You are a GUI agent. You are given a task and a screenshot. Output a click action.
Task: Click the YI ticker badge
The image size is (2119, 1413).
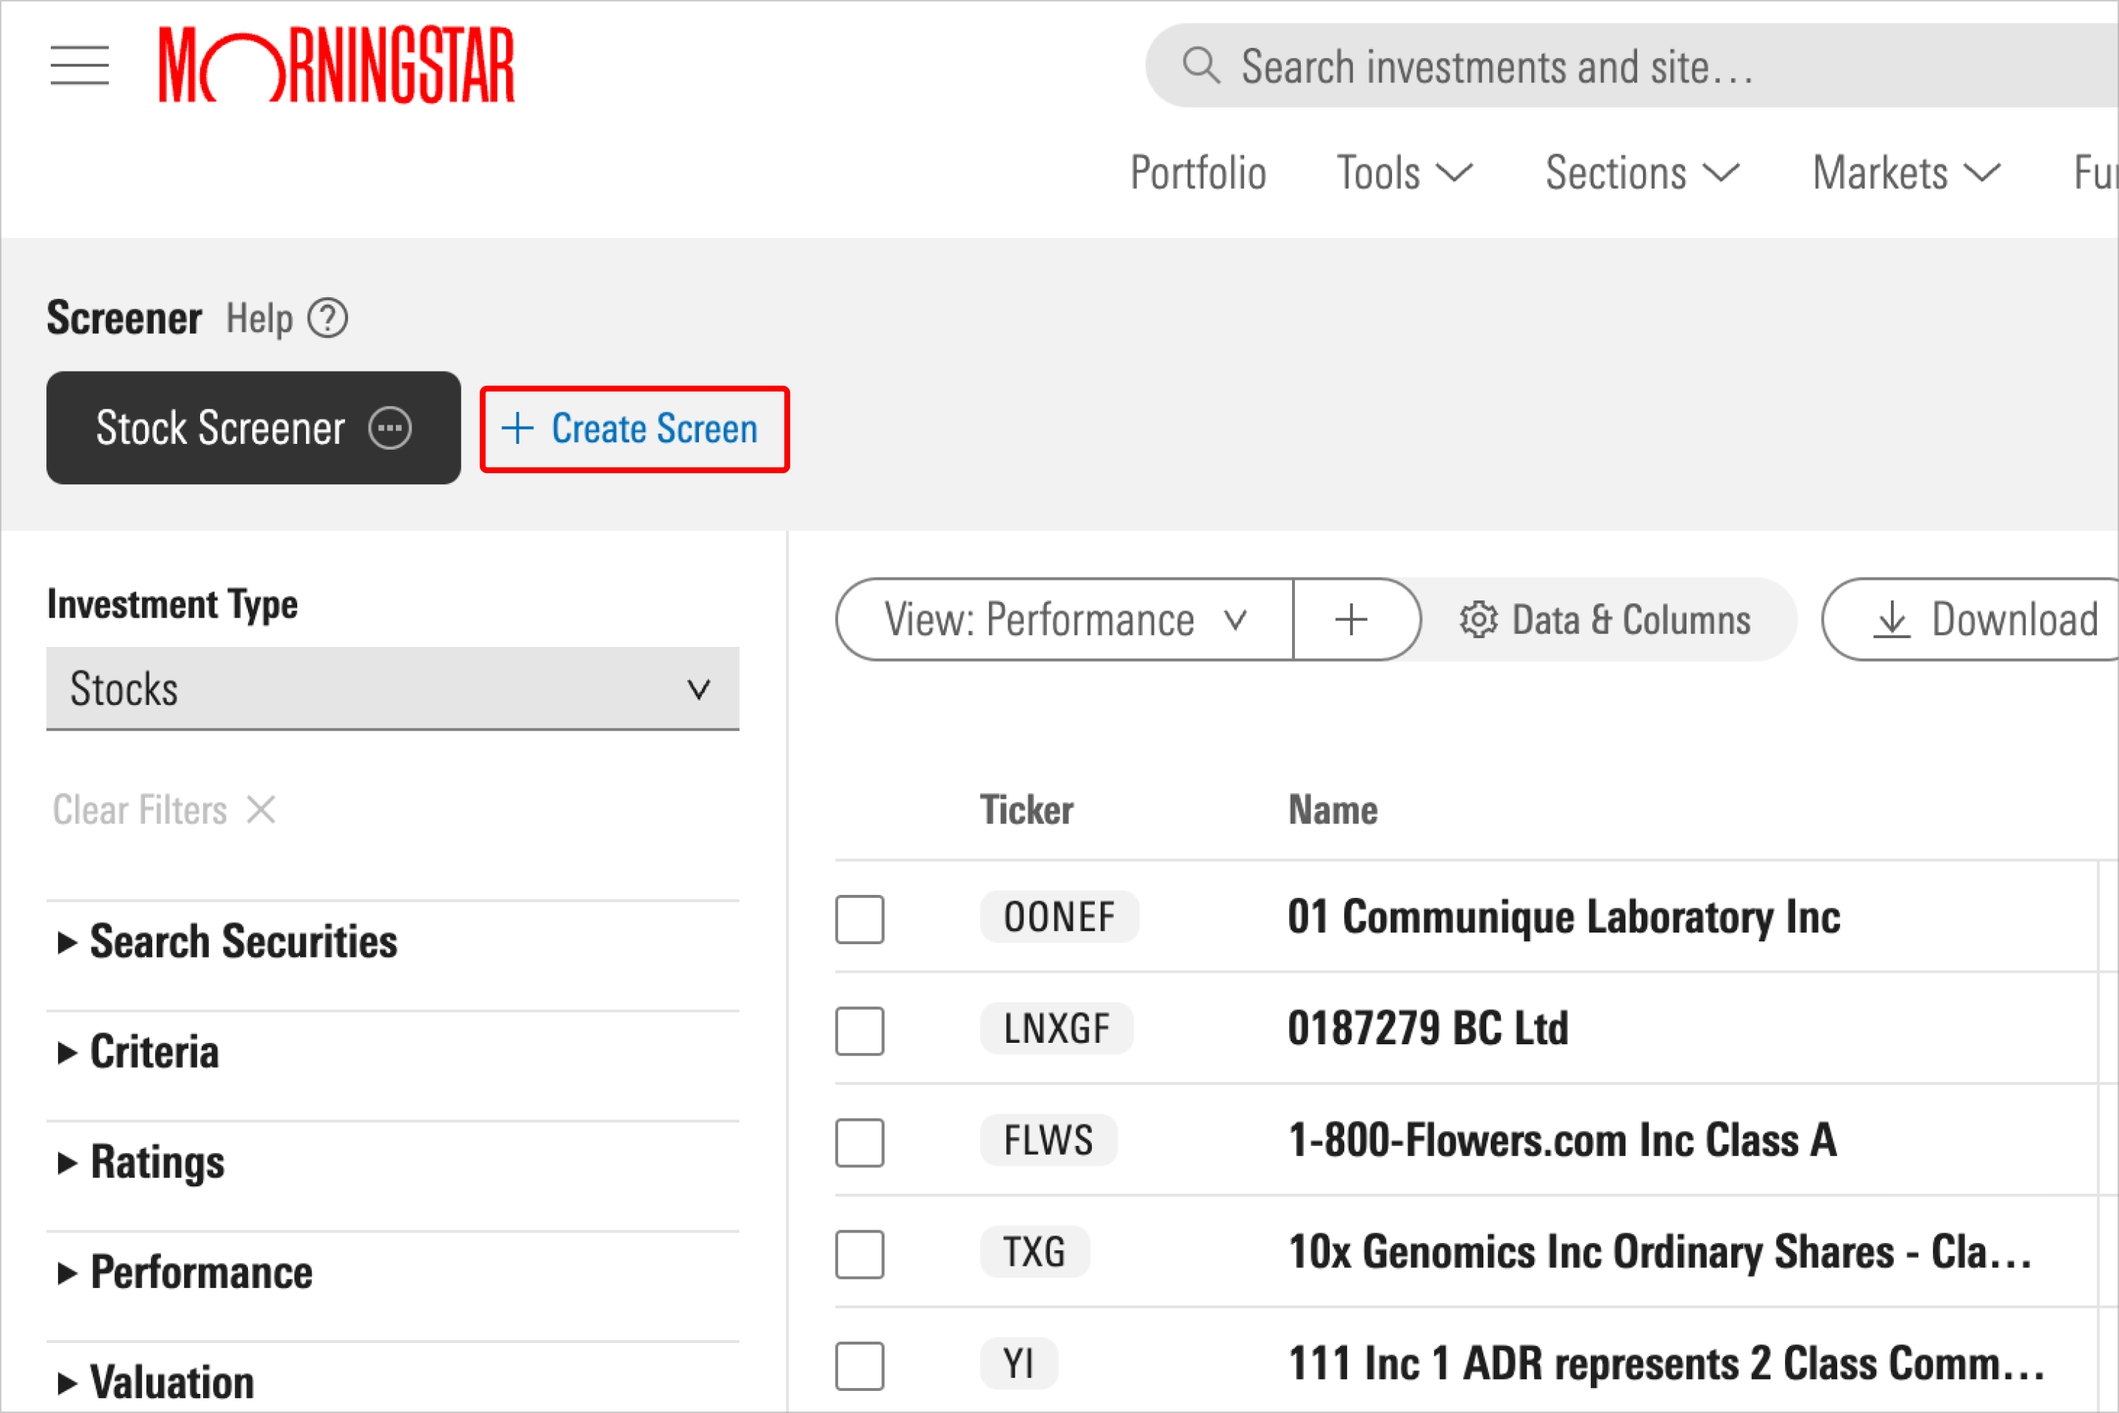[x=1019, y=1364]
